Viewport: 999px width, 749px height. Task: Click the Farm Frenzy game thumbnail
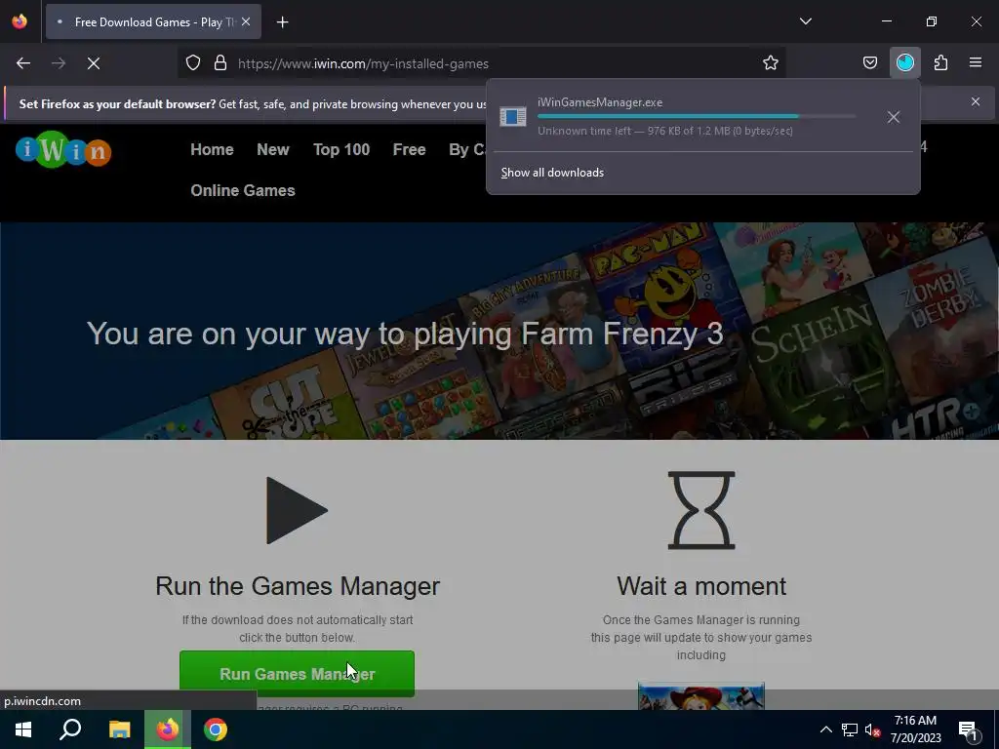coord(700,696)
